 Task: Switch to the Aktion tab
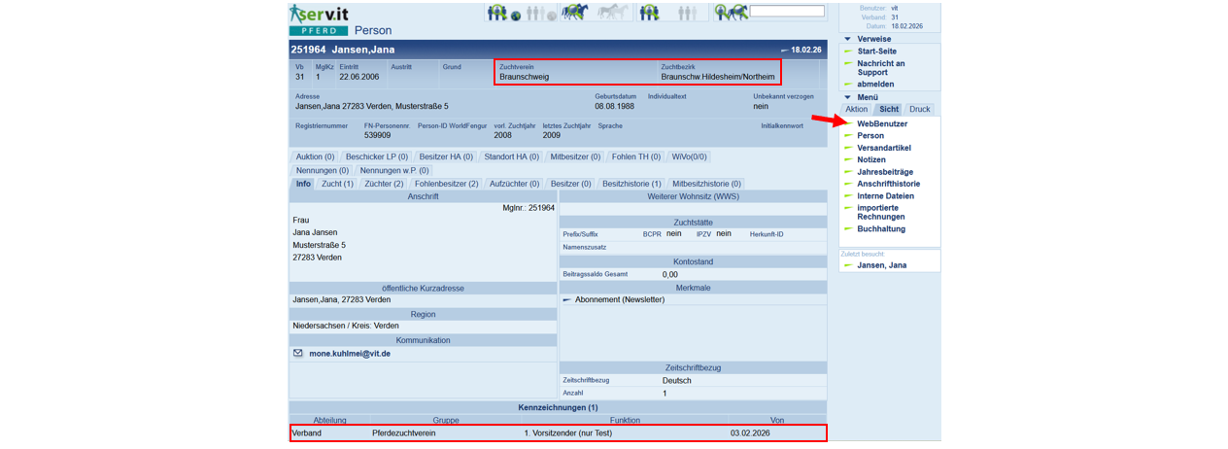point(857,110)
